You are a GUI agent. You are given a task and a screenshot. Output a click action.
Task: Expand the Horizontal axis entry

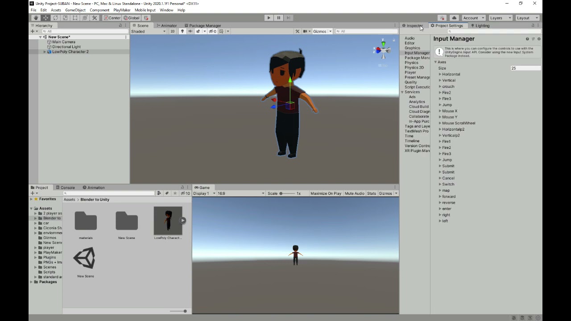(440, 74)
